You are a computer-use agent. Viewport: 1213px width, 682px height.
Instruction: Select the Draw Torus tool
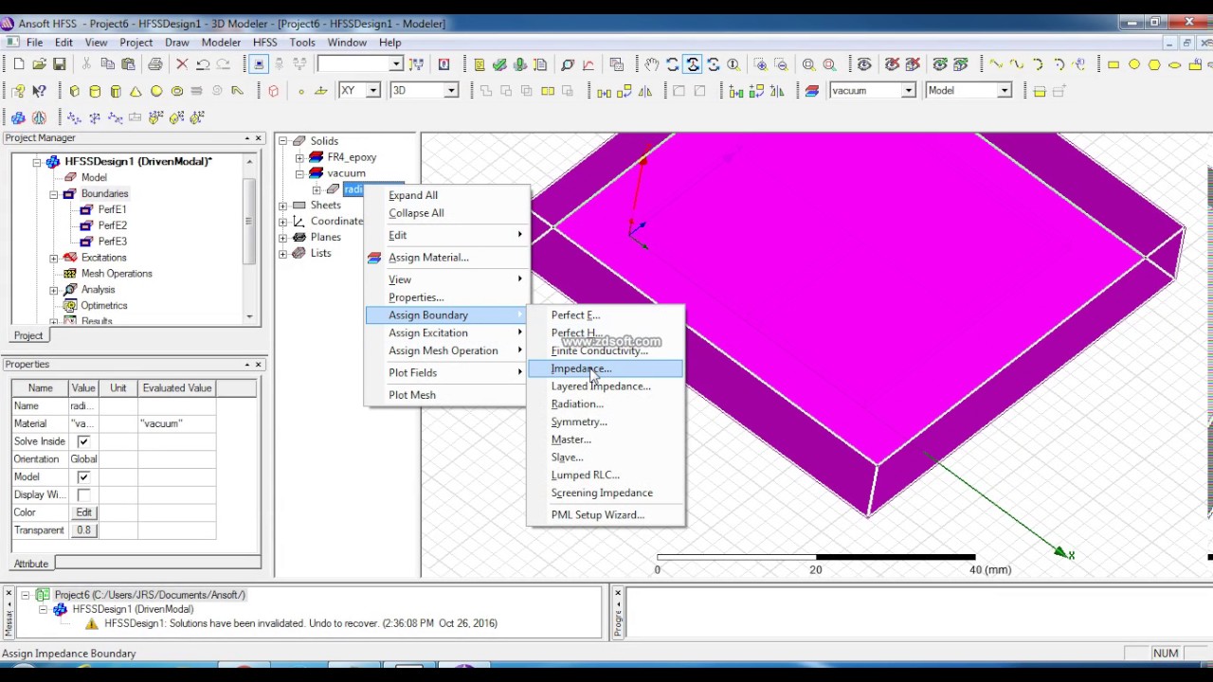coord(176,91)
